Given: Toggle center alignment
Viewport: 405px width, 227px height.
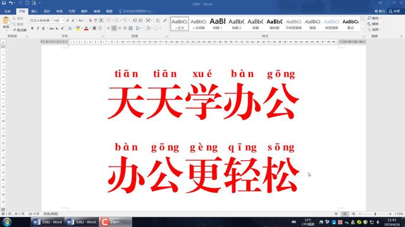Looking at the screenshot, I should 114,28.
